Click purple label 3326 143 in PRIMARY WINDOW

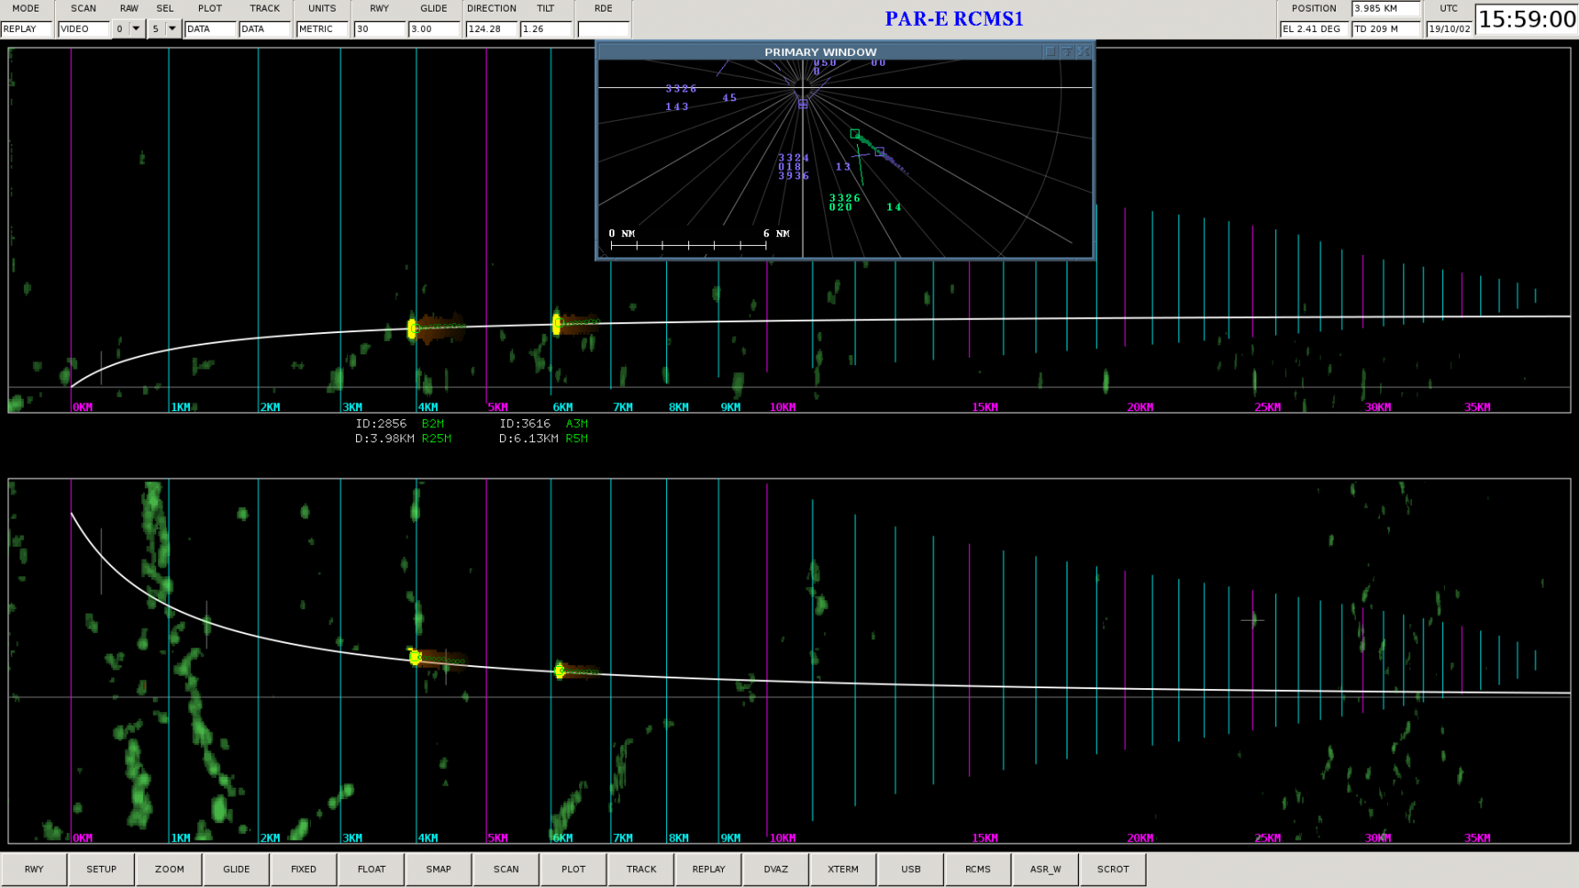pos(681,98)
